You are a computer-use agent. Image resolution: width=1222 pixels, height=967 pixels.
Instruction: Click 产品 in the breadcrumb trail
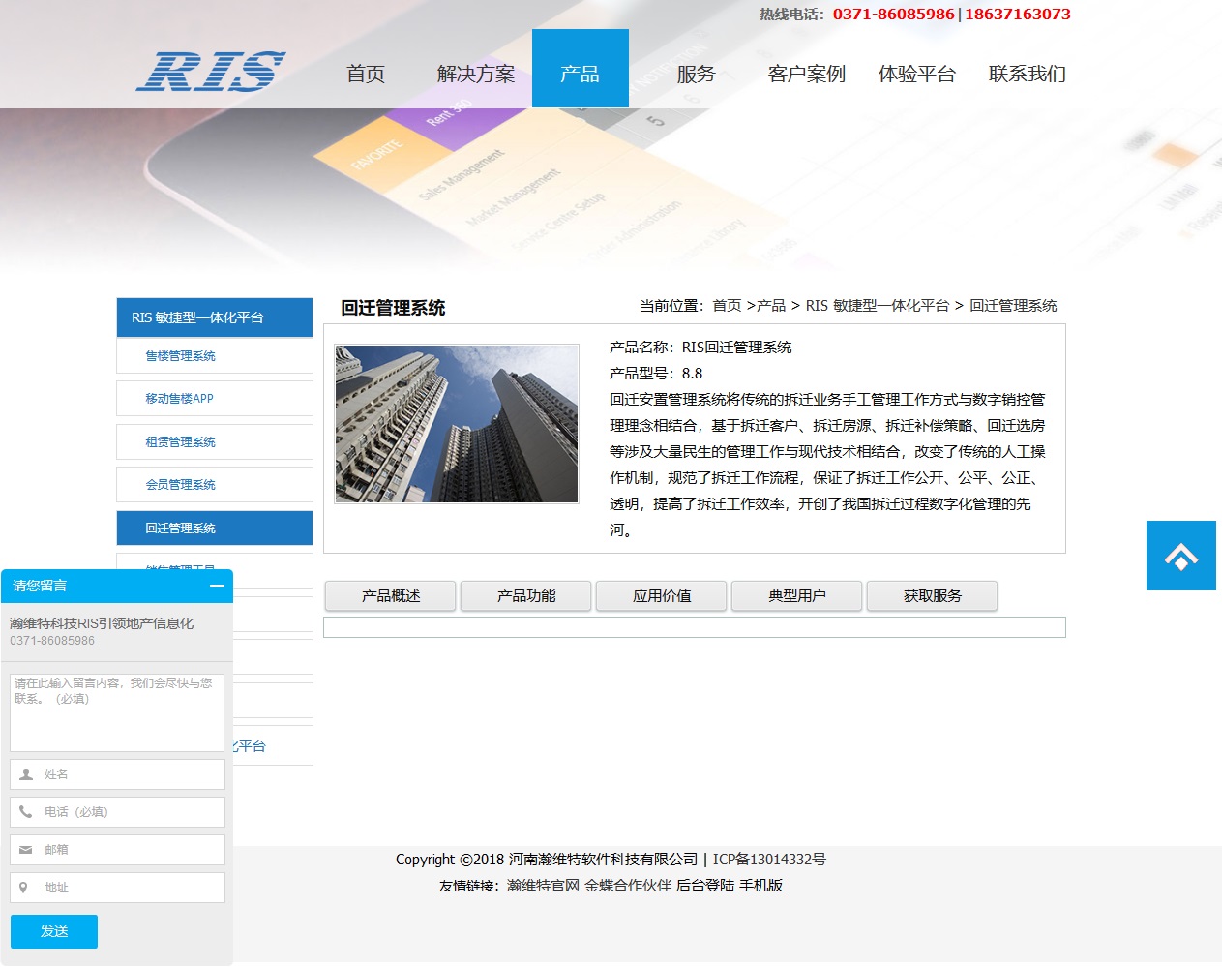tap(771, 305)
